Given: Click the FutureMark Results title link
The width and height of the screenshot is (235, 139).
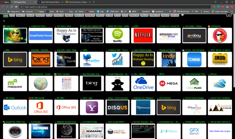Looking at the screenshot, I should coord(90,122).
